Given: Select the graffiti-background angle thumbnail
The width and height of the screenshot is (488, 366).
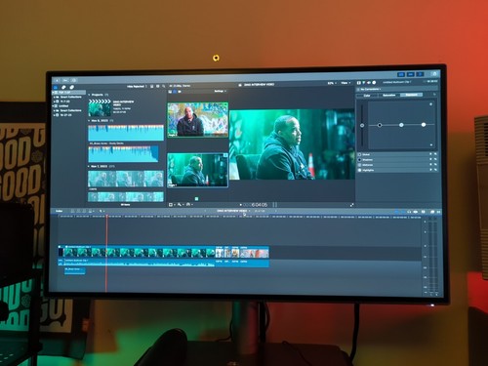Looking at the screenshot, I should pyautogui.click(x=197, y=120).
